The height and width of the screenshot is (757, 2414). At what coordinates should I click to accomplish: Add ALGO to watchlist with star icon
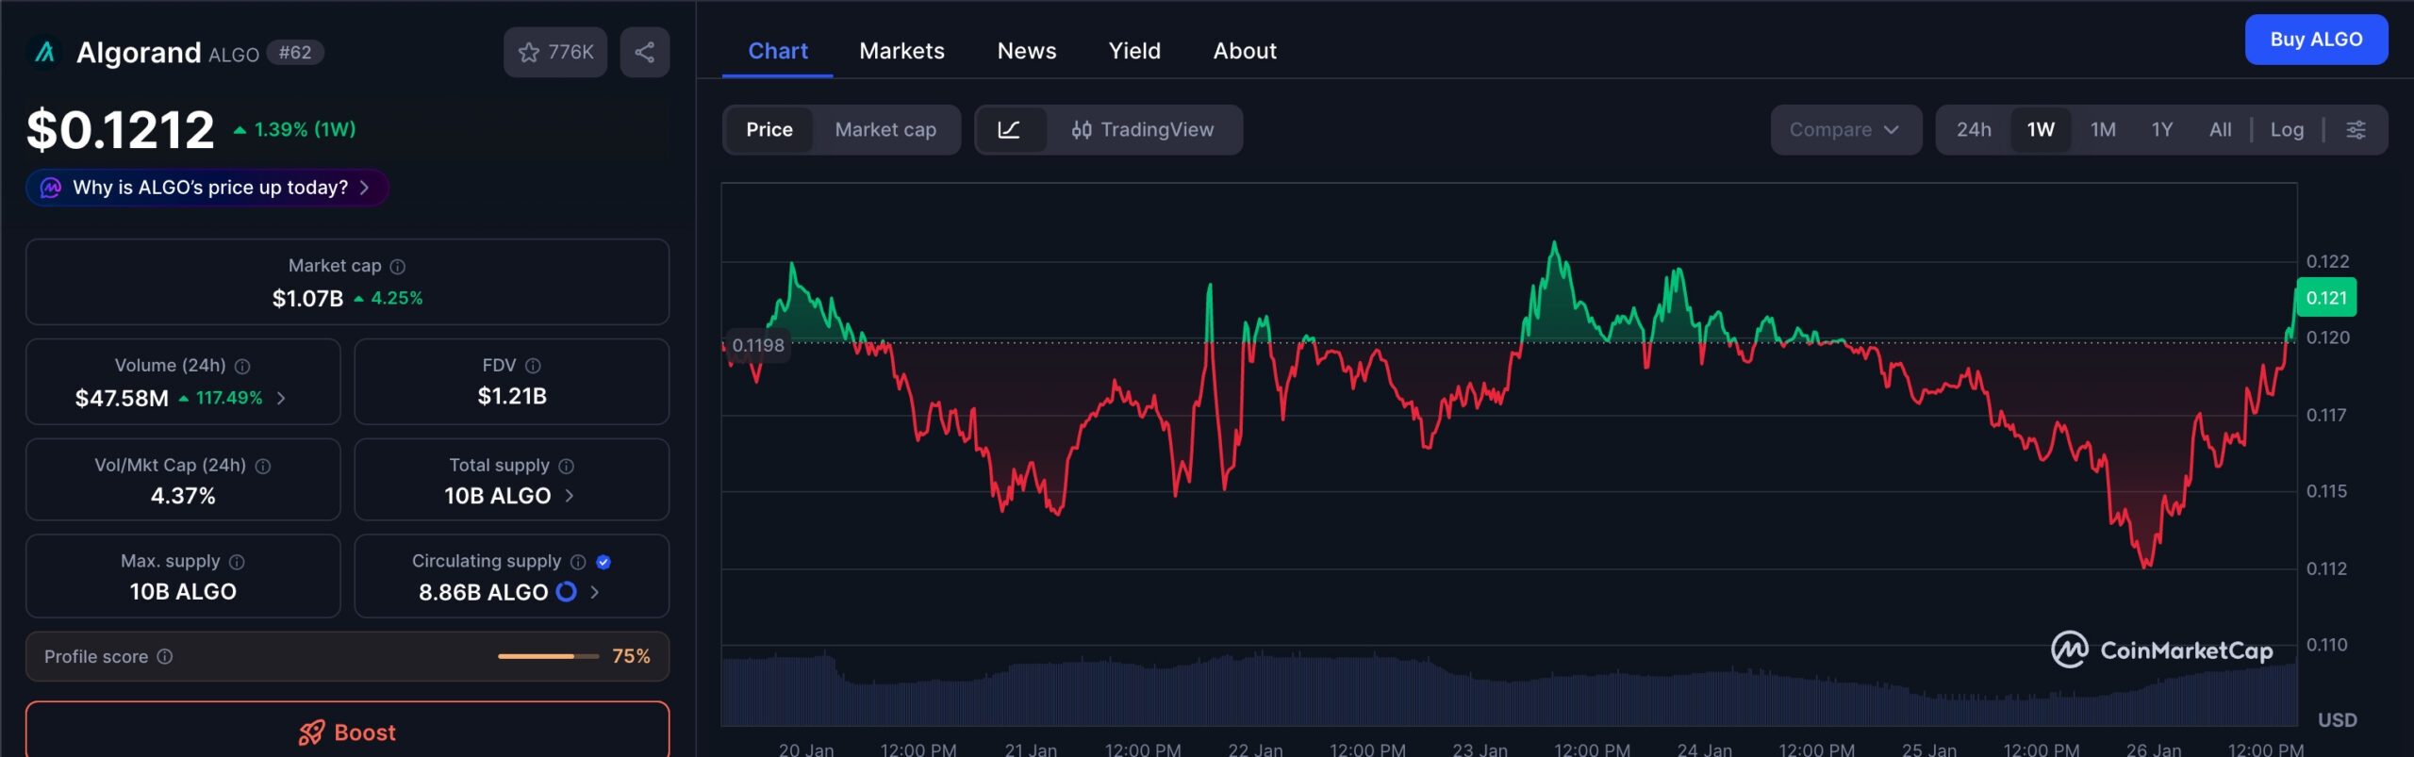[x=529, y=53]
